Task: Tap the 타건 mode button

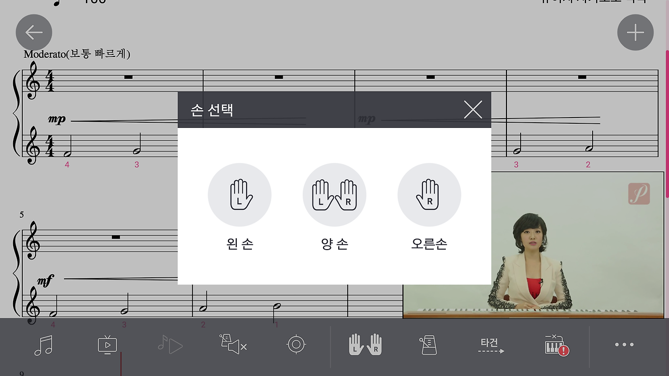Action: coord(491,345)
